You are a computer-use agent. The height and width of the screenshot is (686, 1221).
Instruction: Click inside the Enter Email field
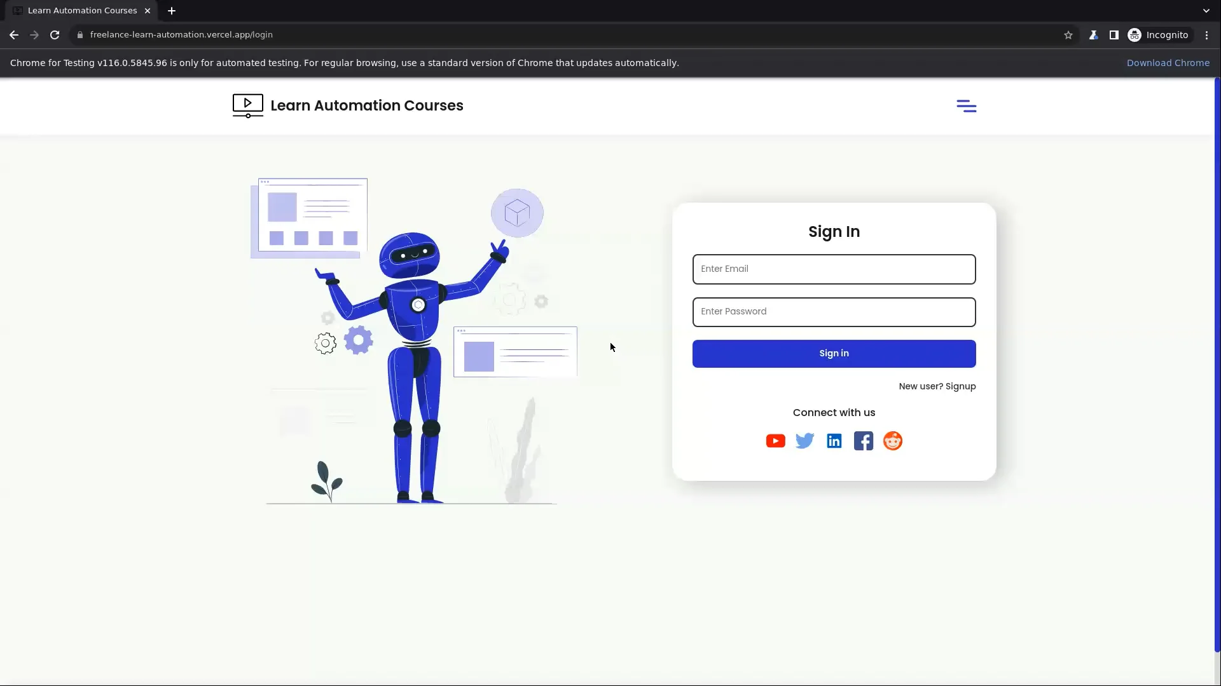(834, 269)
